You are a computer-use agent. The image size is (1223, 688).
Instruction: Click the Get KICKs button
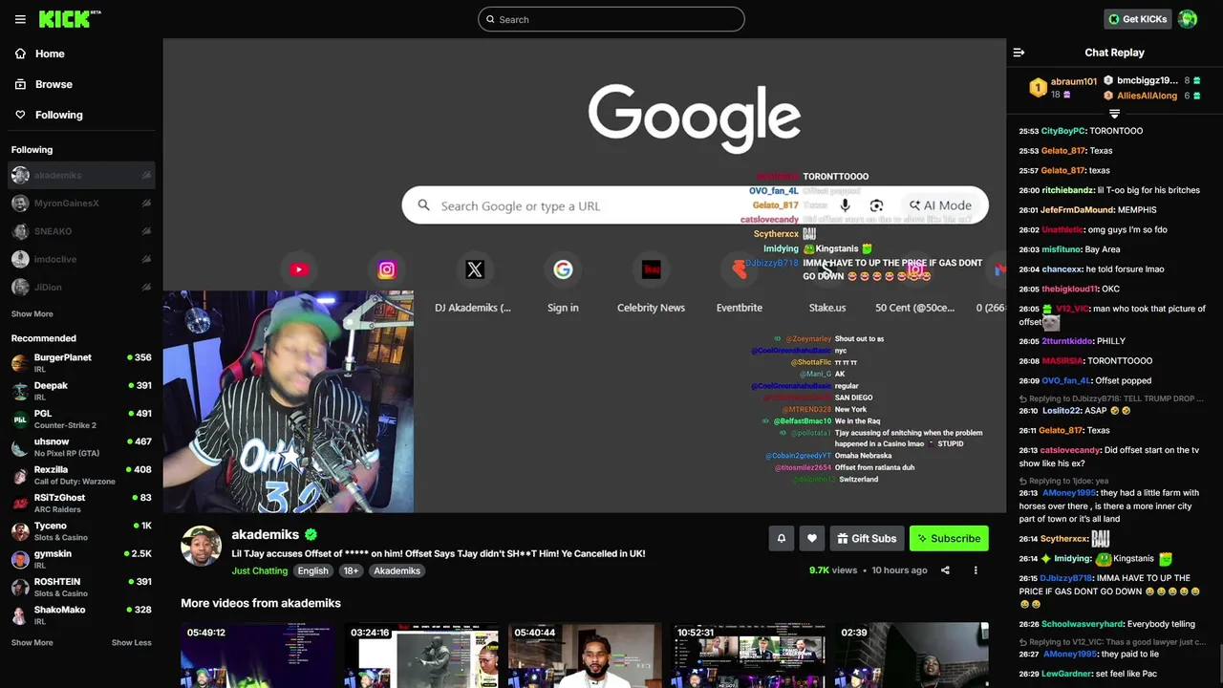tap(1137, 19)
